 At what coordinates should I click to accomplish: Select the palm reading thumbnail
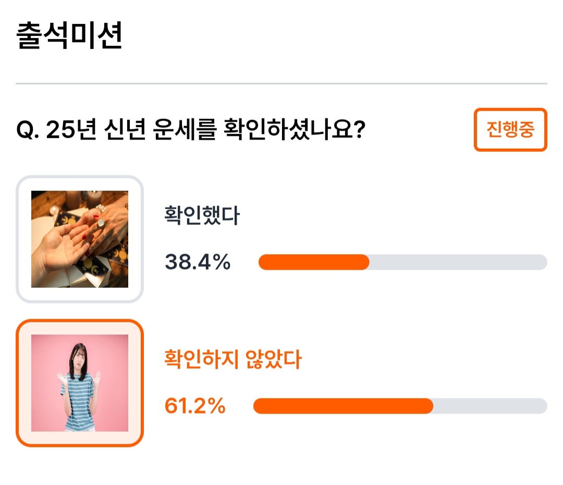[x=80, y=239]
